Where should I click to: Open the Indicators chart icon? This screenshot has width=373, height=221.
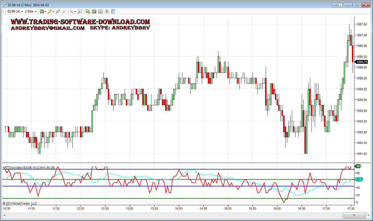coord(100,11)
